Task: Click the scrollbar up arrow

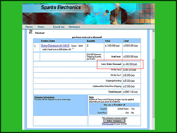Action: coord(153,31)
